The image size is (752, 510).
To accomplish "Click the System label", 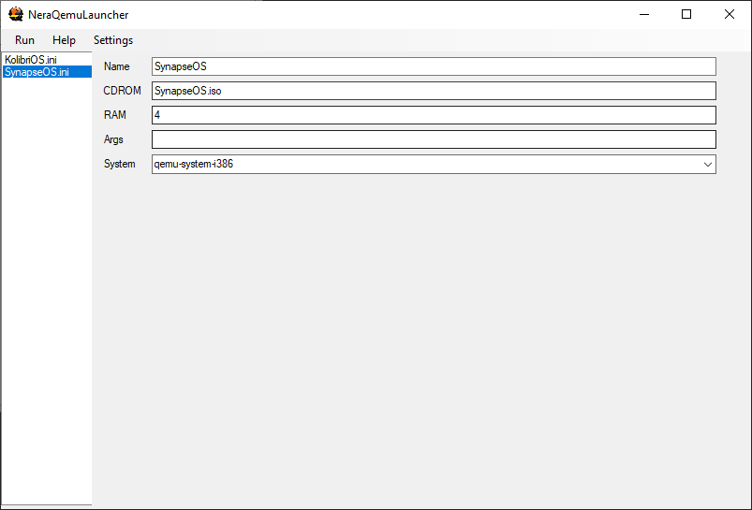I will point(120,164).
